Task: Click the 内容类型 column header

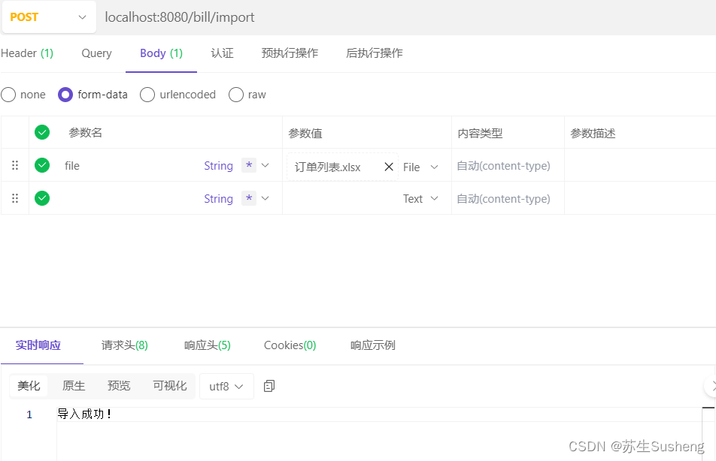Action: [x=480, y=133]
